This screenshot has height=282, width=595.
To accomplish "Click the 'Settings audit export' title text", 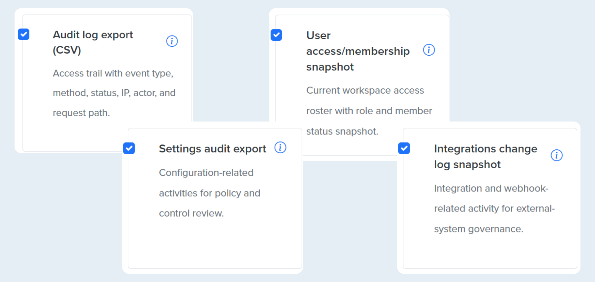I will (212, 149).
